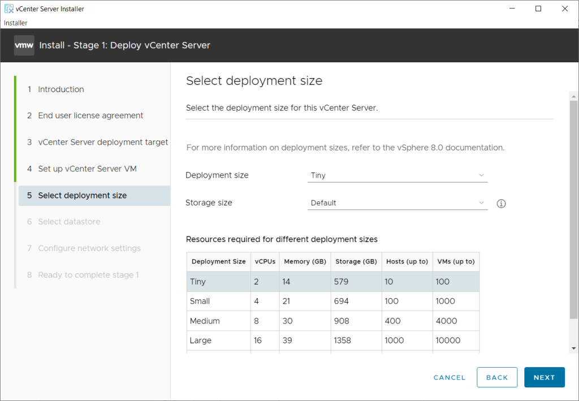The width and height of the screenshot is (579, 401).
Task: Expand the Storage size dropdown
Action: (397, 203)
